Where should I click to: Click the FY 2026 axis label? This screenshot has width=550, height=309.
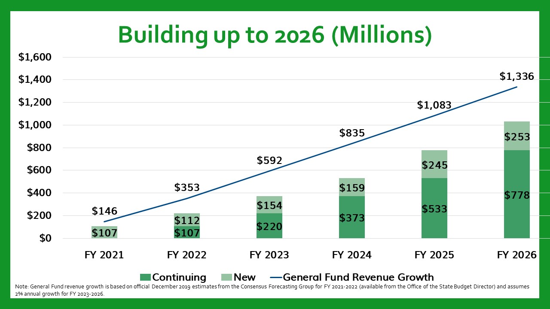tap(516, 255)
